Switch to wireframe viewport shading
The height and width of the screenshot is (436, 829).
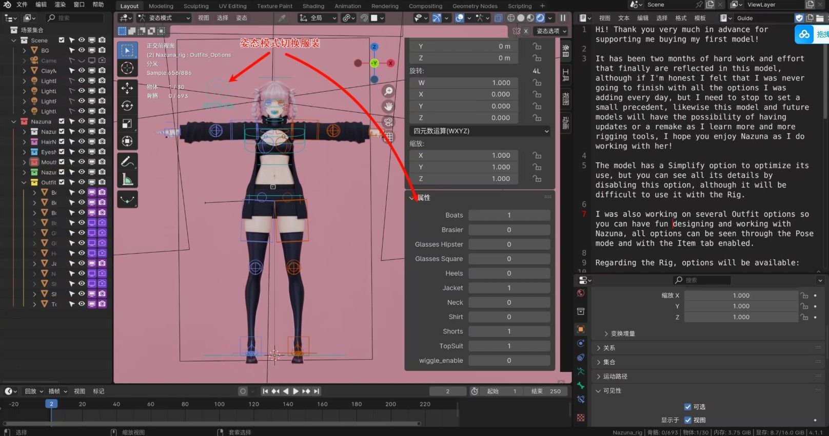point(511,18)
